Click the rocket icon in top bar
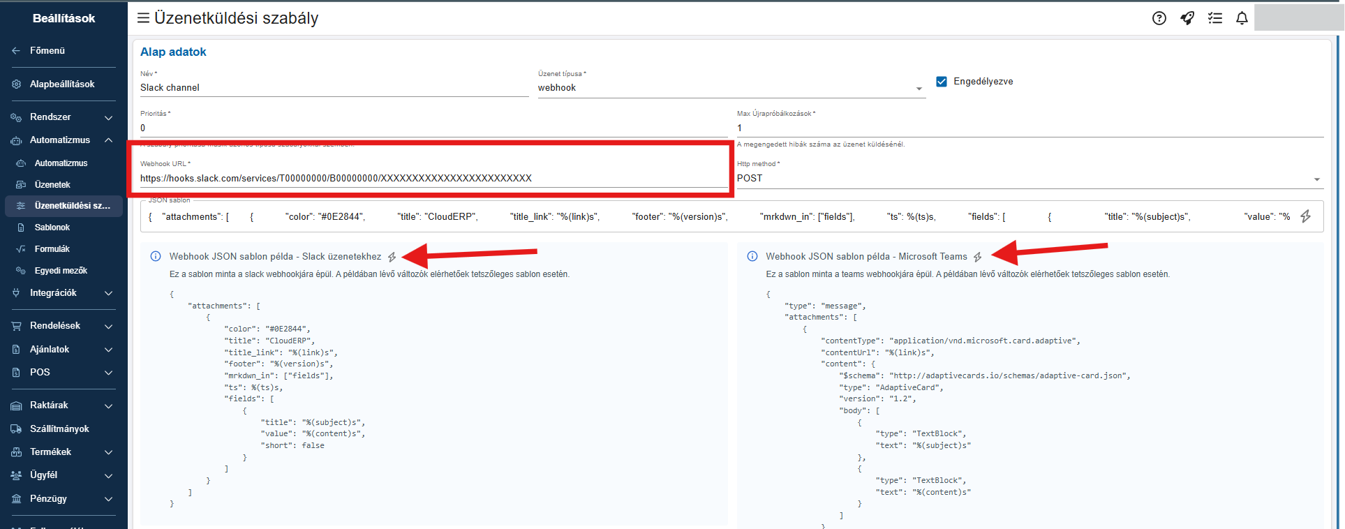Viewport: 1345px width, 529px height. click(1187, 18)
